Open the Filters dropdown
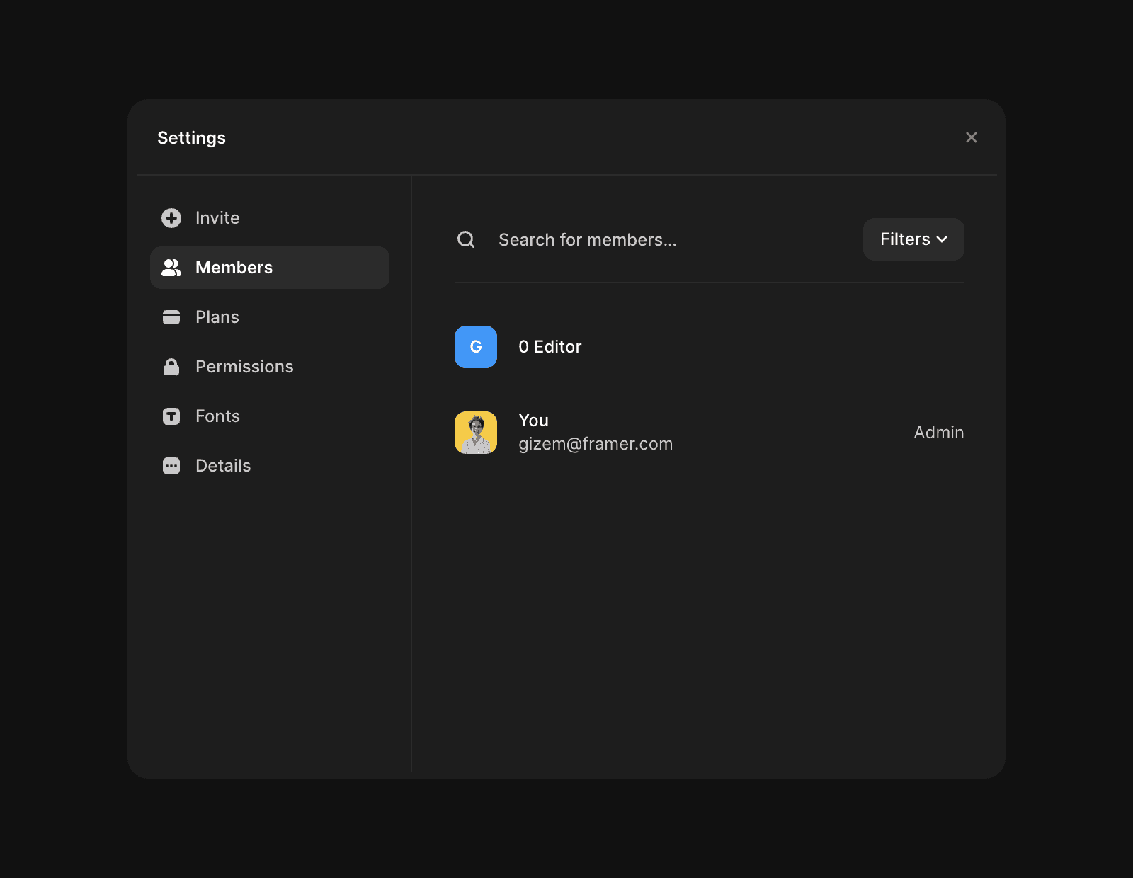The width and height of the screenshot is (1133, 878). pyautogui.click(x=913, y=239)
